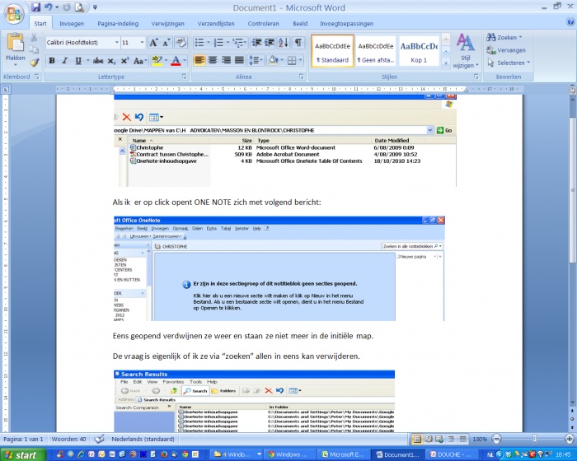
Task: Zoom in with plus button
Action: (570, 439)
